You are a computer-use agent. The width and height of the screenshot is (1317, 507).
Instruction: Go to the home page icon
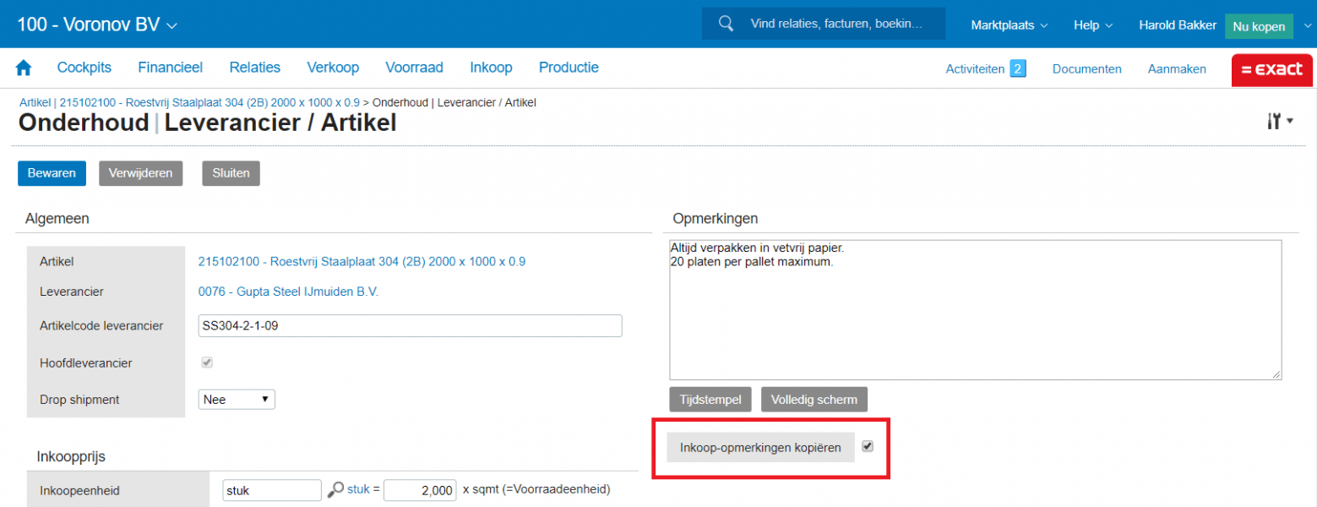24,68
